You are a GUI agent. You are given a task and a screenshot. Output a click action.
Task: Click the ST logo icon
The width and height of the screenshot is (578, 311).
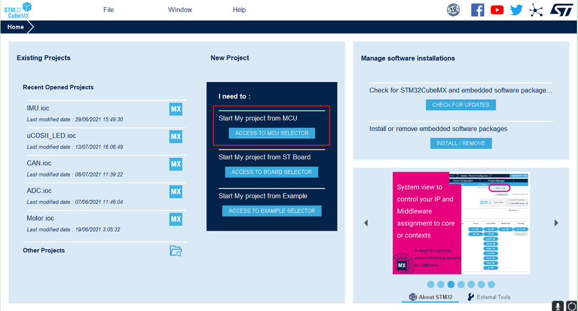click(x=561, y=10)
